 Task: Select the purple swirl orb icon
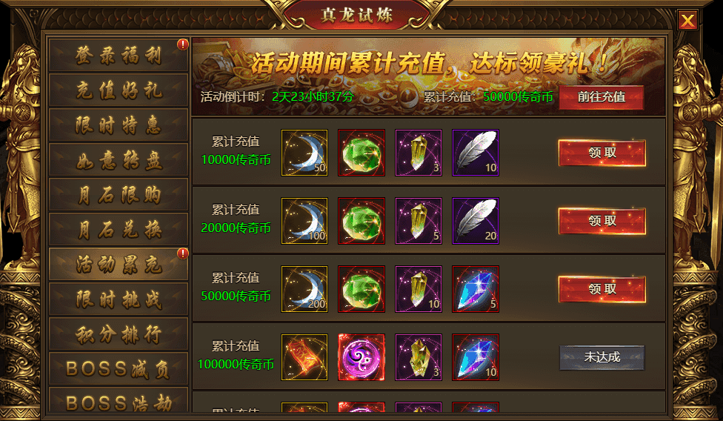[x=361, y=357]
